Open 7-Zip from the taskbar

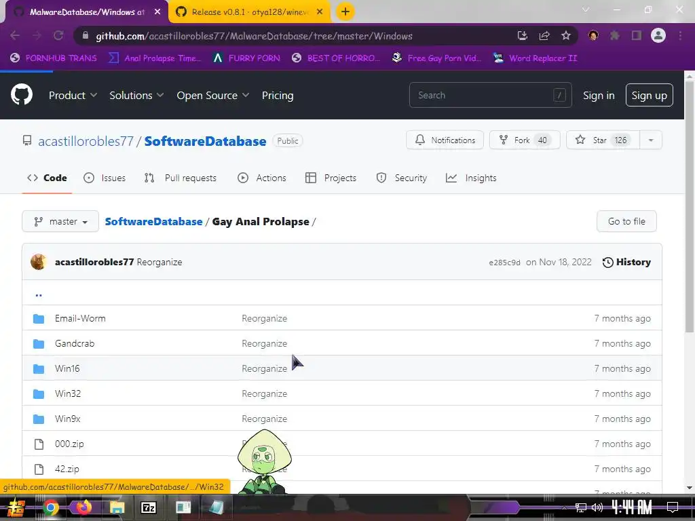pyautogui.click(x=149, y=507)
